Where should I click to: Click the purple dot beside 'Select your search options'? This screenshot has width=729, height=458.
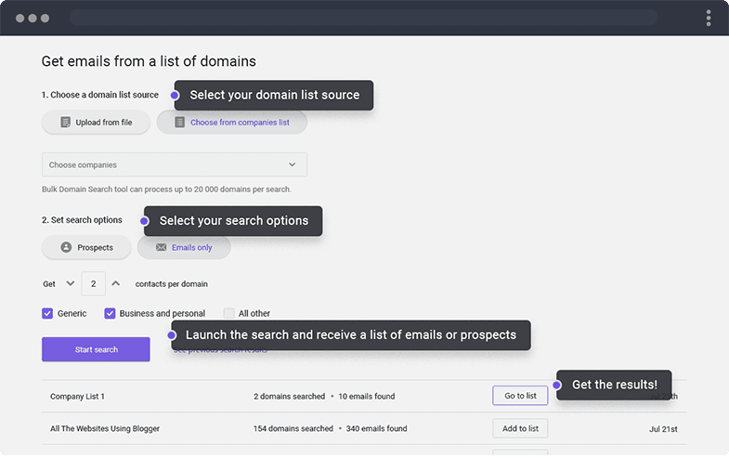[x=144, y=221]
